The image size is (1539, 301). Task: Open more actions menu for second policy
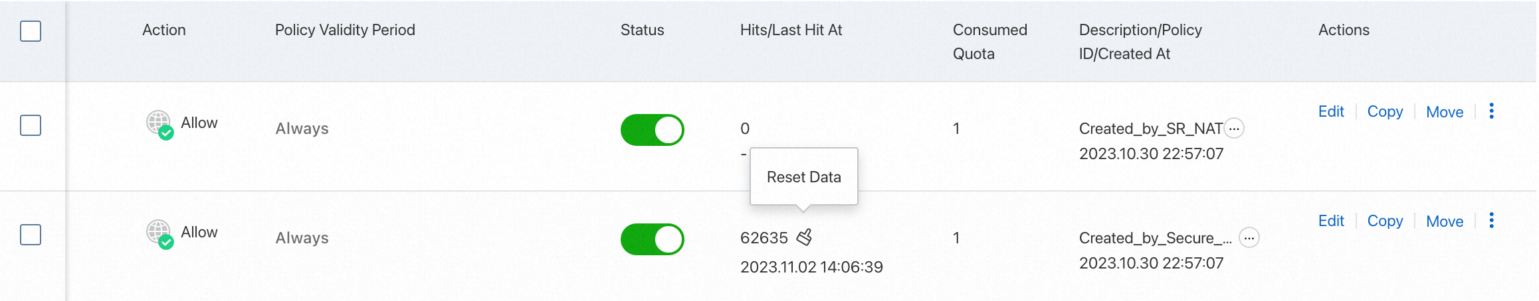[1491, 221]
